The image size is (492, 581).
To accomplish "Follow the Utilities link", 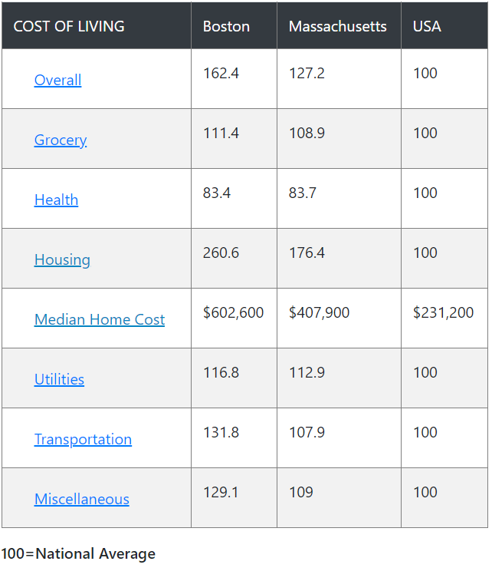I will coord(59,379).
